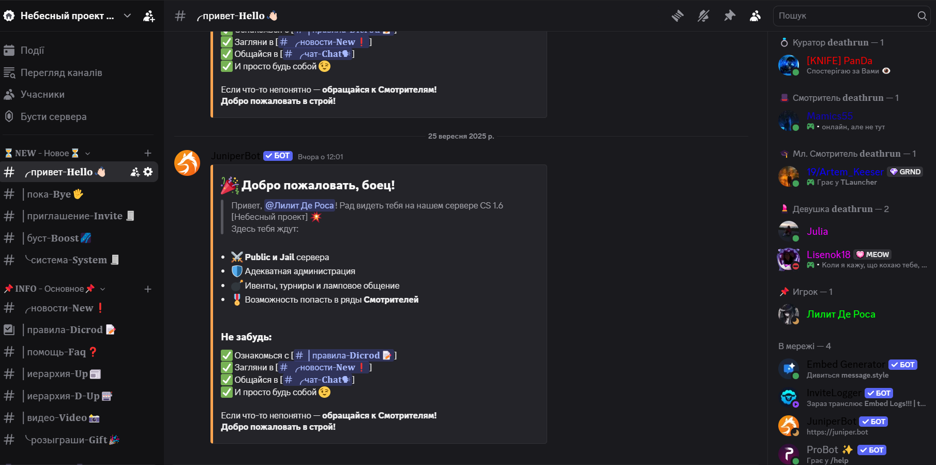Click the JuniperBot avatar in the message
Image resolution: width=936 pixels, height=465 pixels.
[187, 163]
